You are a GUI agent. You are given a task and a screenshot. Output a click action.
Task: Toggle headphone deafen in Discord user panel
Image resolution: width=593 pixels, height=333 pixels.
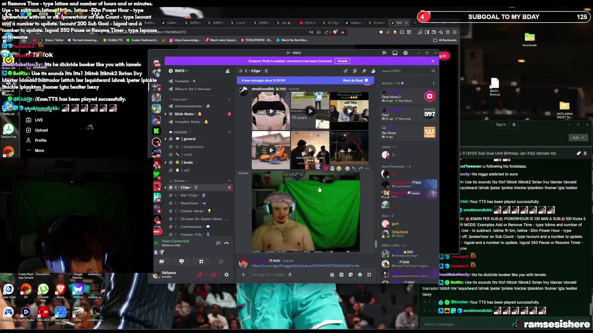coord(213,275)
